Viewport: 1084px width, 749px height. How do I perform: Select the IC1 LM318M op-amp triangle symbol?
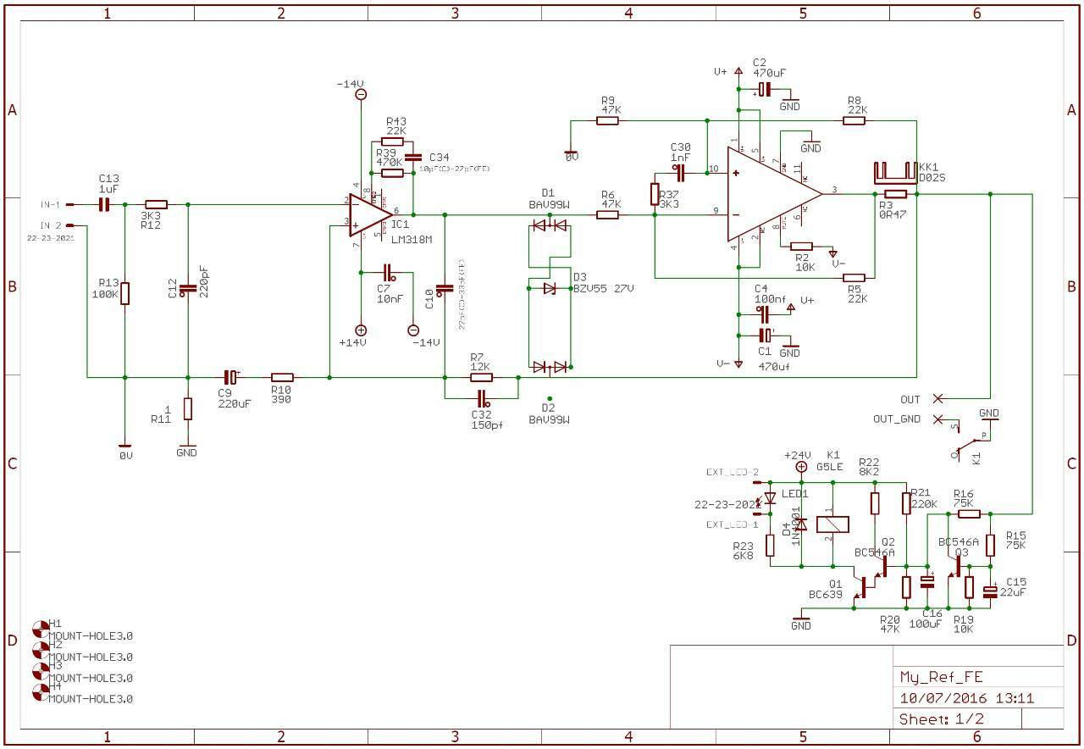click(x=370, y=215)
